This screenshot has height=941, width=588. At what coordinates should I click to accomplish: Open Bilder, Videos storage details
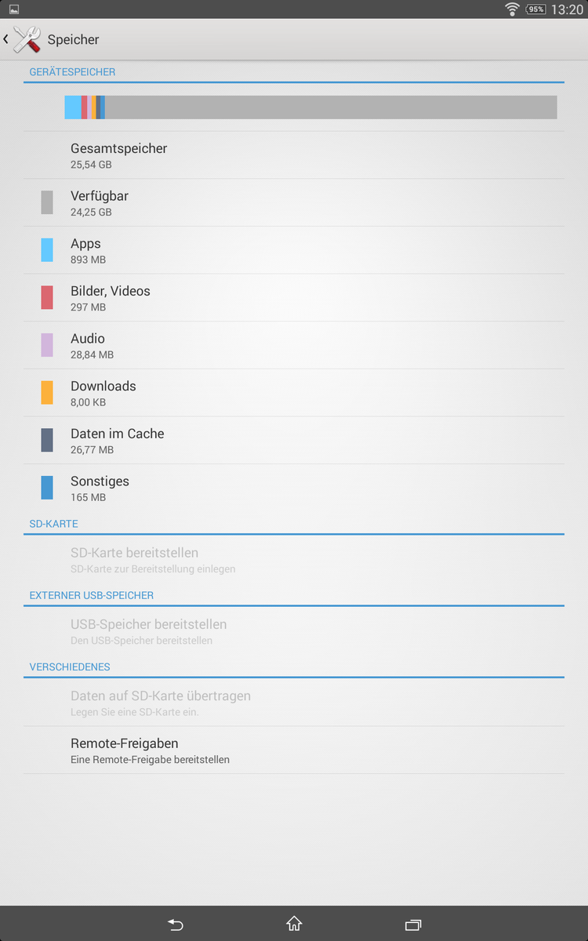(293, 298)
